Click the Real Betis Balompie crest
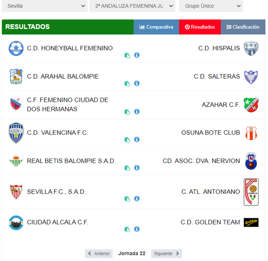This screenshot has height=261, width=268. tap(16, 161)
